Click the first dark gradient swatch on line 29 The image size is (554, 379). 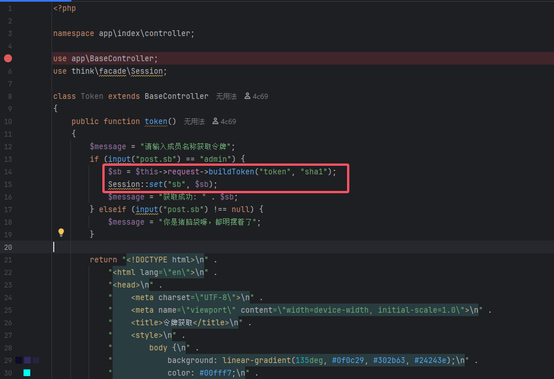[x=19, y=360]
